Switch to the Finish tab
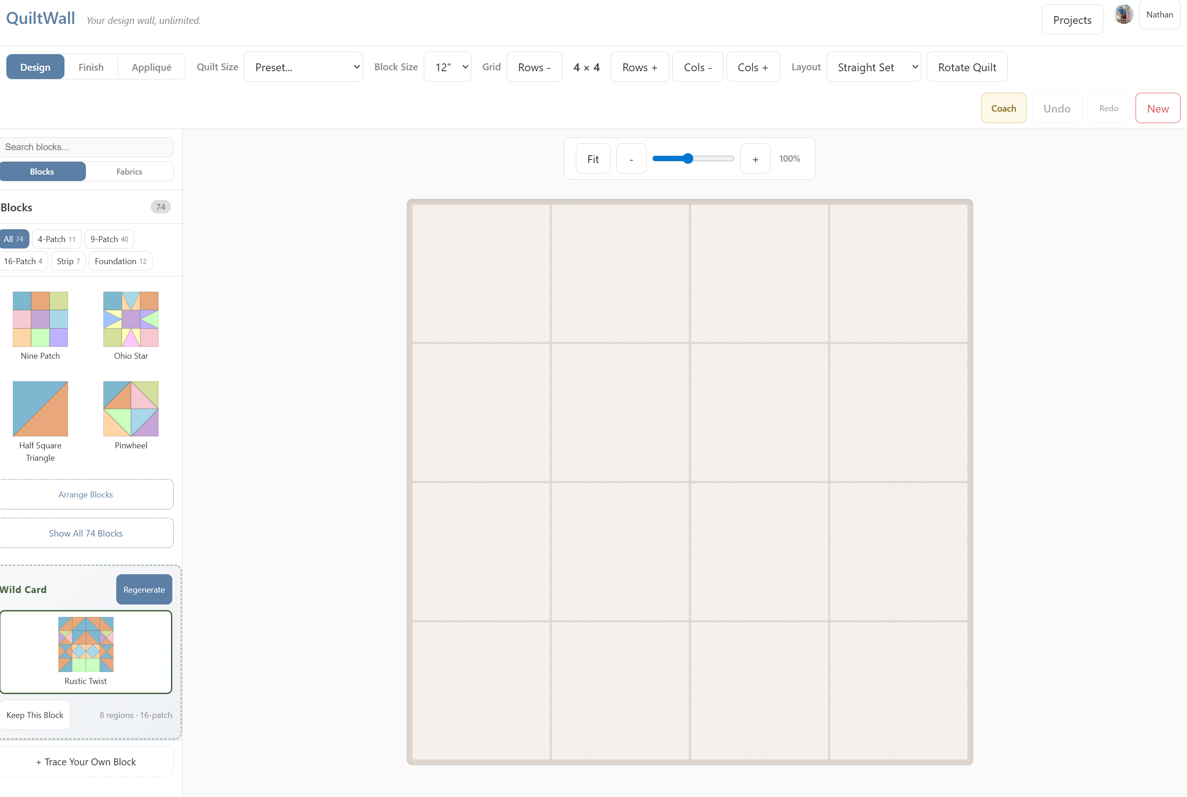The height and width of the screenshot is (797, 1187). click(x=91, y=67)
